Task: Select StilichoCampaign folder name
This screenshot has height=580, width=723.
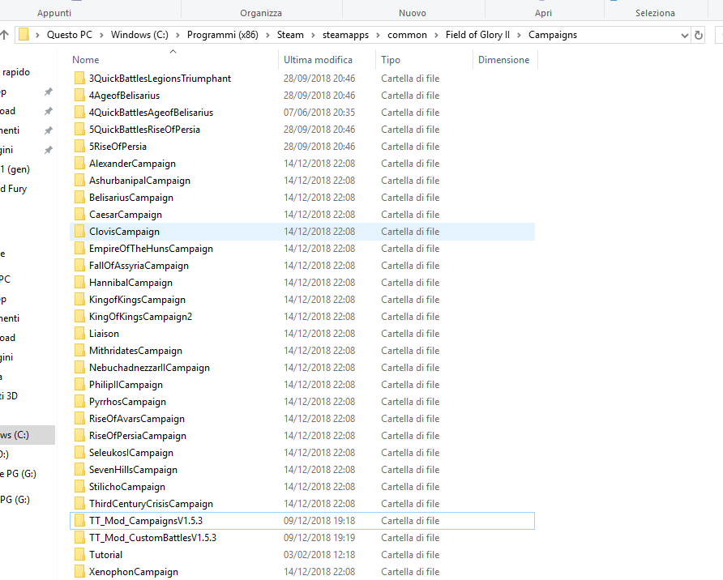Action: (x=127, y=487)
